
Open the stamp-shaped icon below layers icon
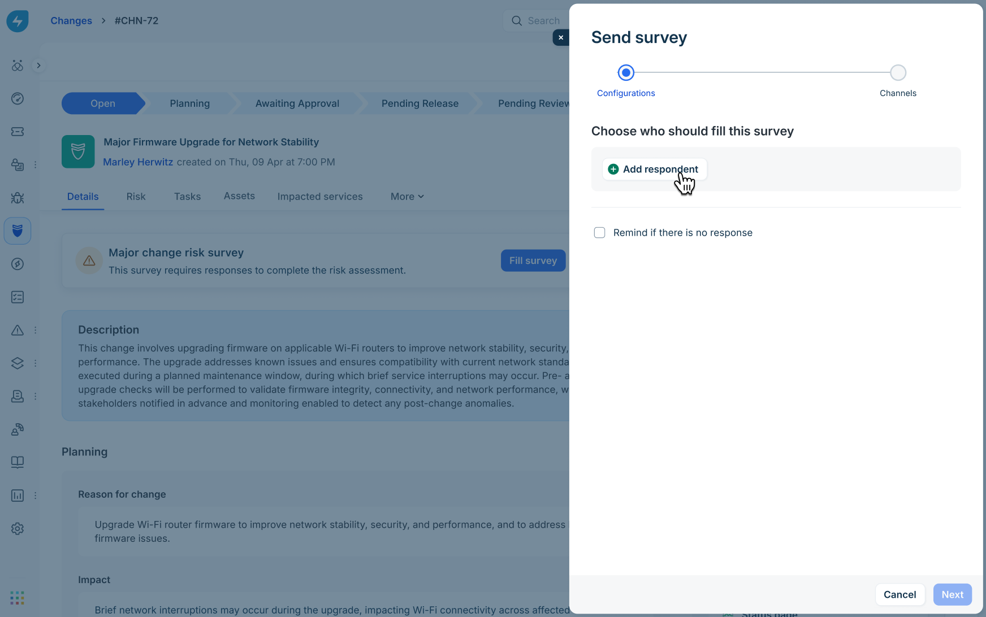click(18, 396)
